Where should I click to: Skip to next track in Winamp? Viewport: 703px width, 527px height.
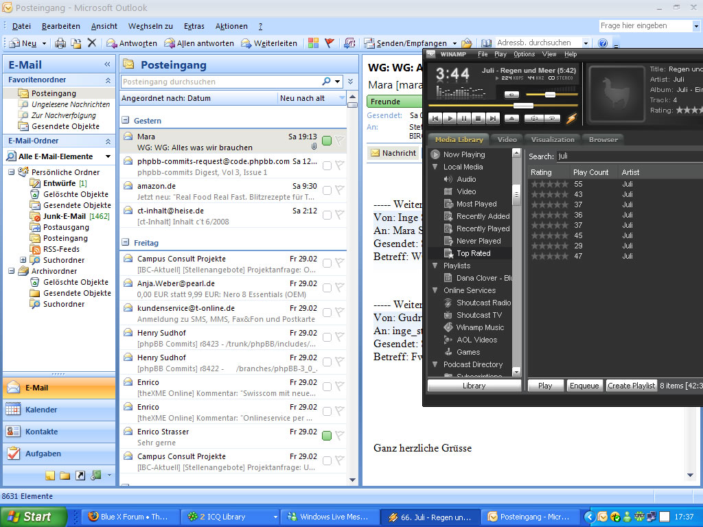tap(493, 118)
